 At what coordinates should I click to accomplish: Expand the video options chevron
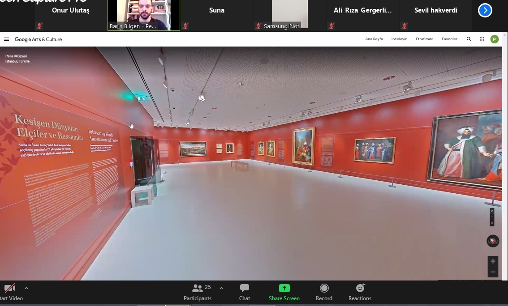(x=26, y=288)
